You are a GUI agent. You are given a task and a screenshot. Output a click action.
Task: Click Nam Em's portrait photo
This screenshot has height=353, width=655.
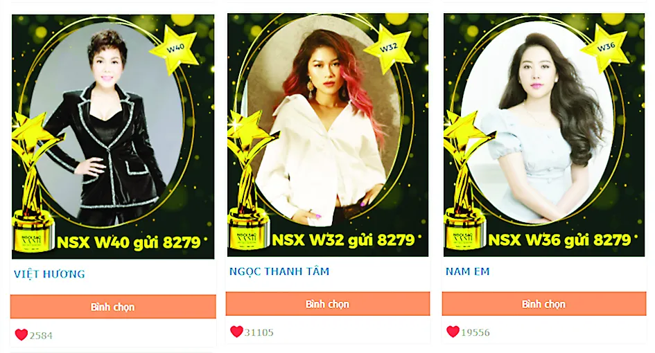pos(539,121)
